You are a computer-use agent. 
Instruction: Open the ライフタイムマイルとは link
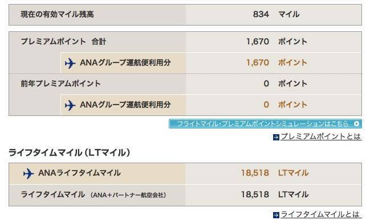click(320, 214)
